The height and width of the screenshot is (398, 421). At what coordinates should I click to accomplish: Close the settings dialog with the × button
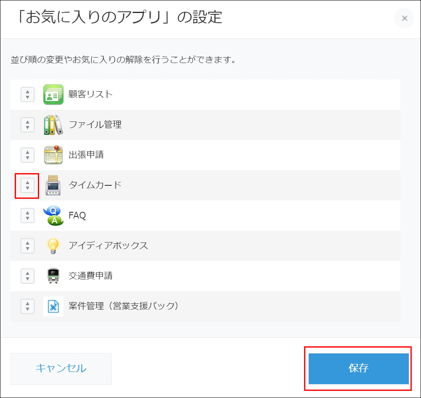click(404, 18)
